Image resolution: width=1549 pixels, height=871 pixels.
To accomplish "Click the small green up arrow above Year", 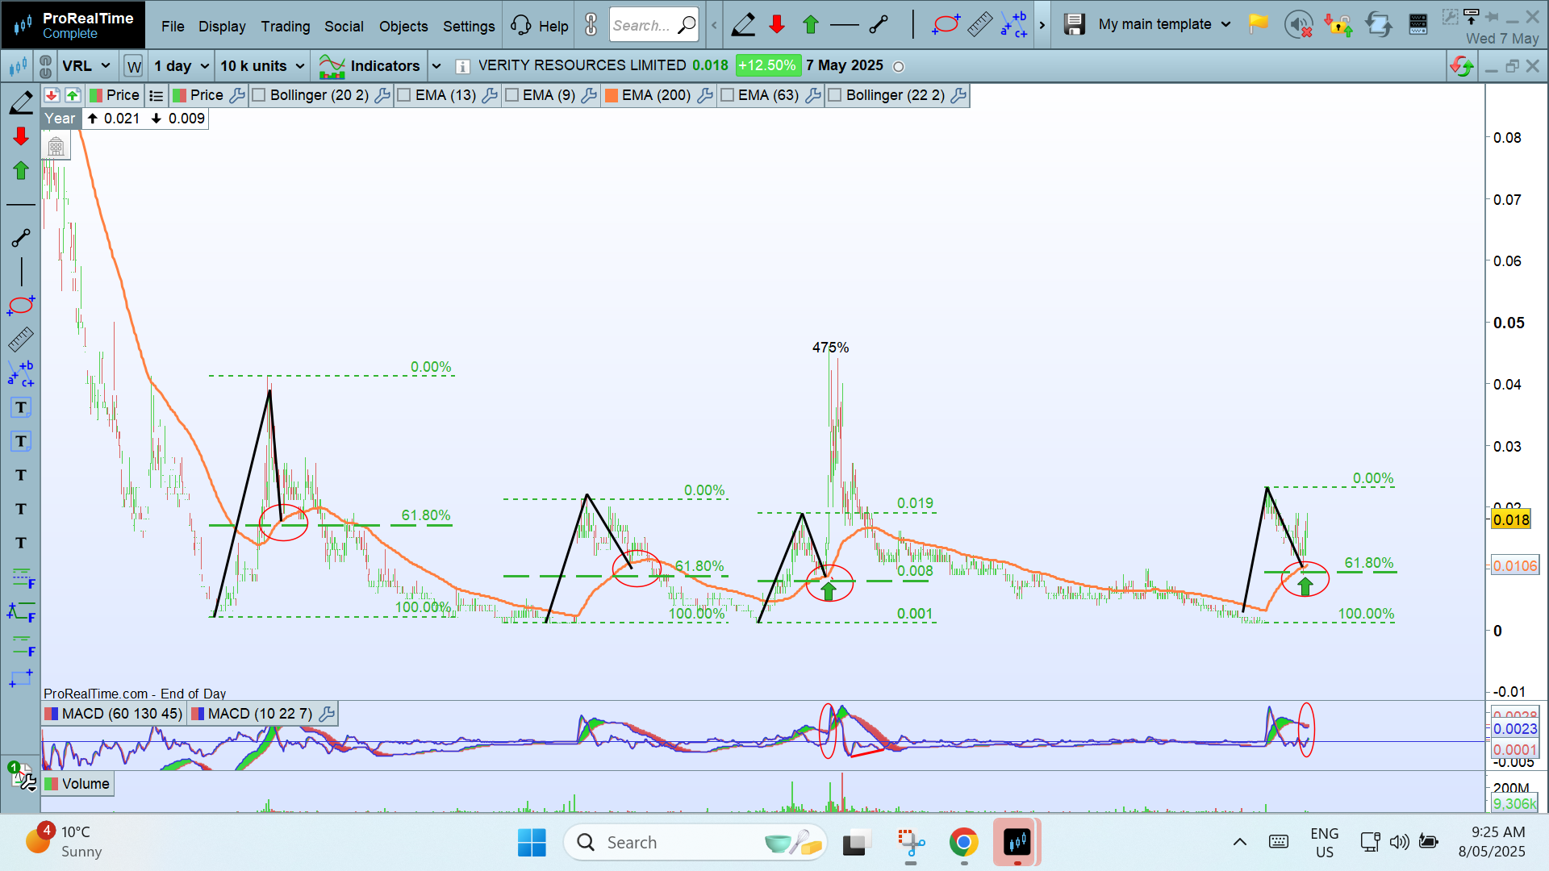I will [73, 95].
